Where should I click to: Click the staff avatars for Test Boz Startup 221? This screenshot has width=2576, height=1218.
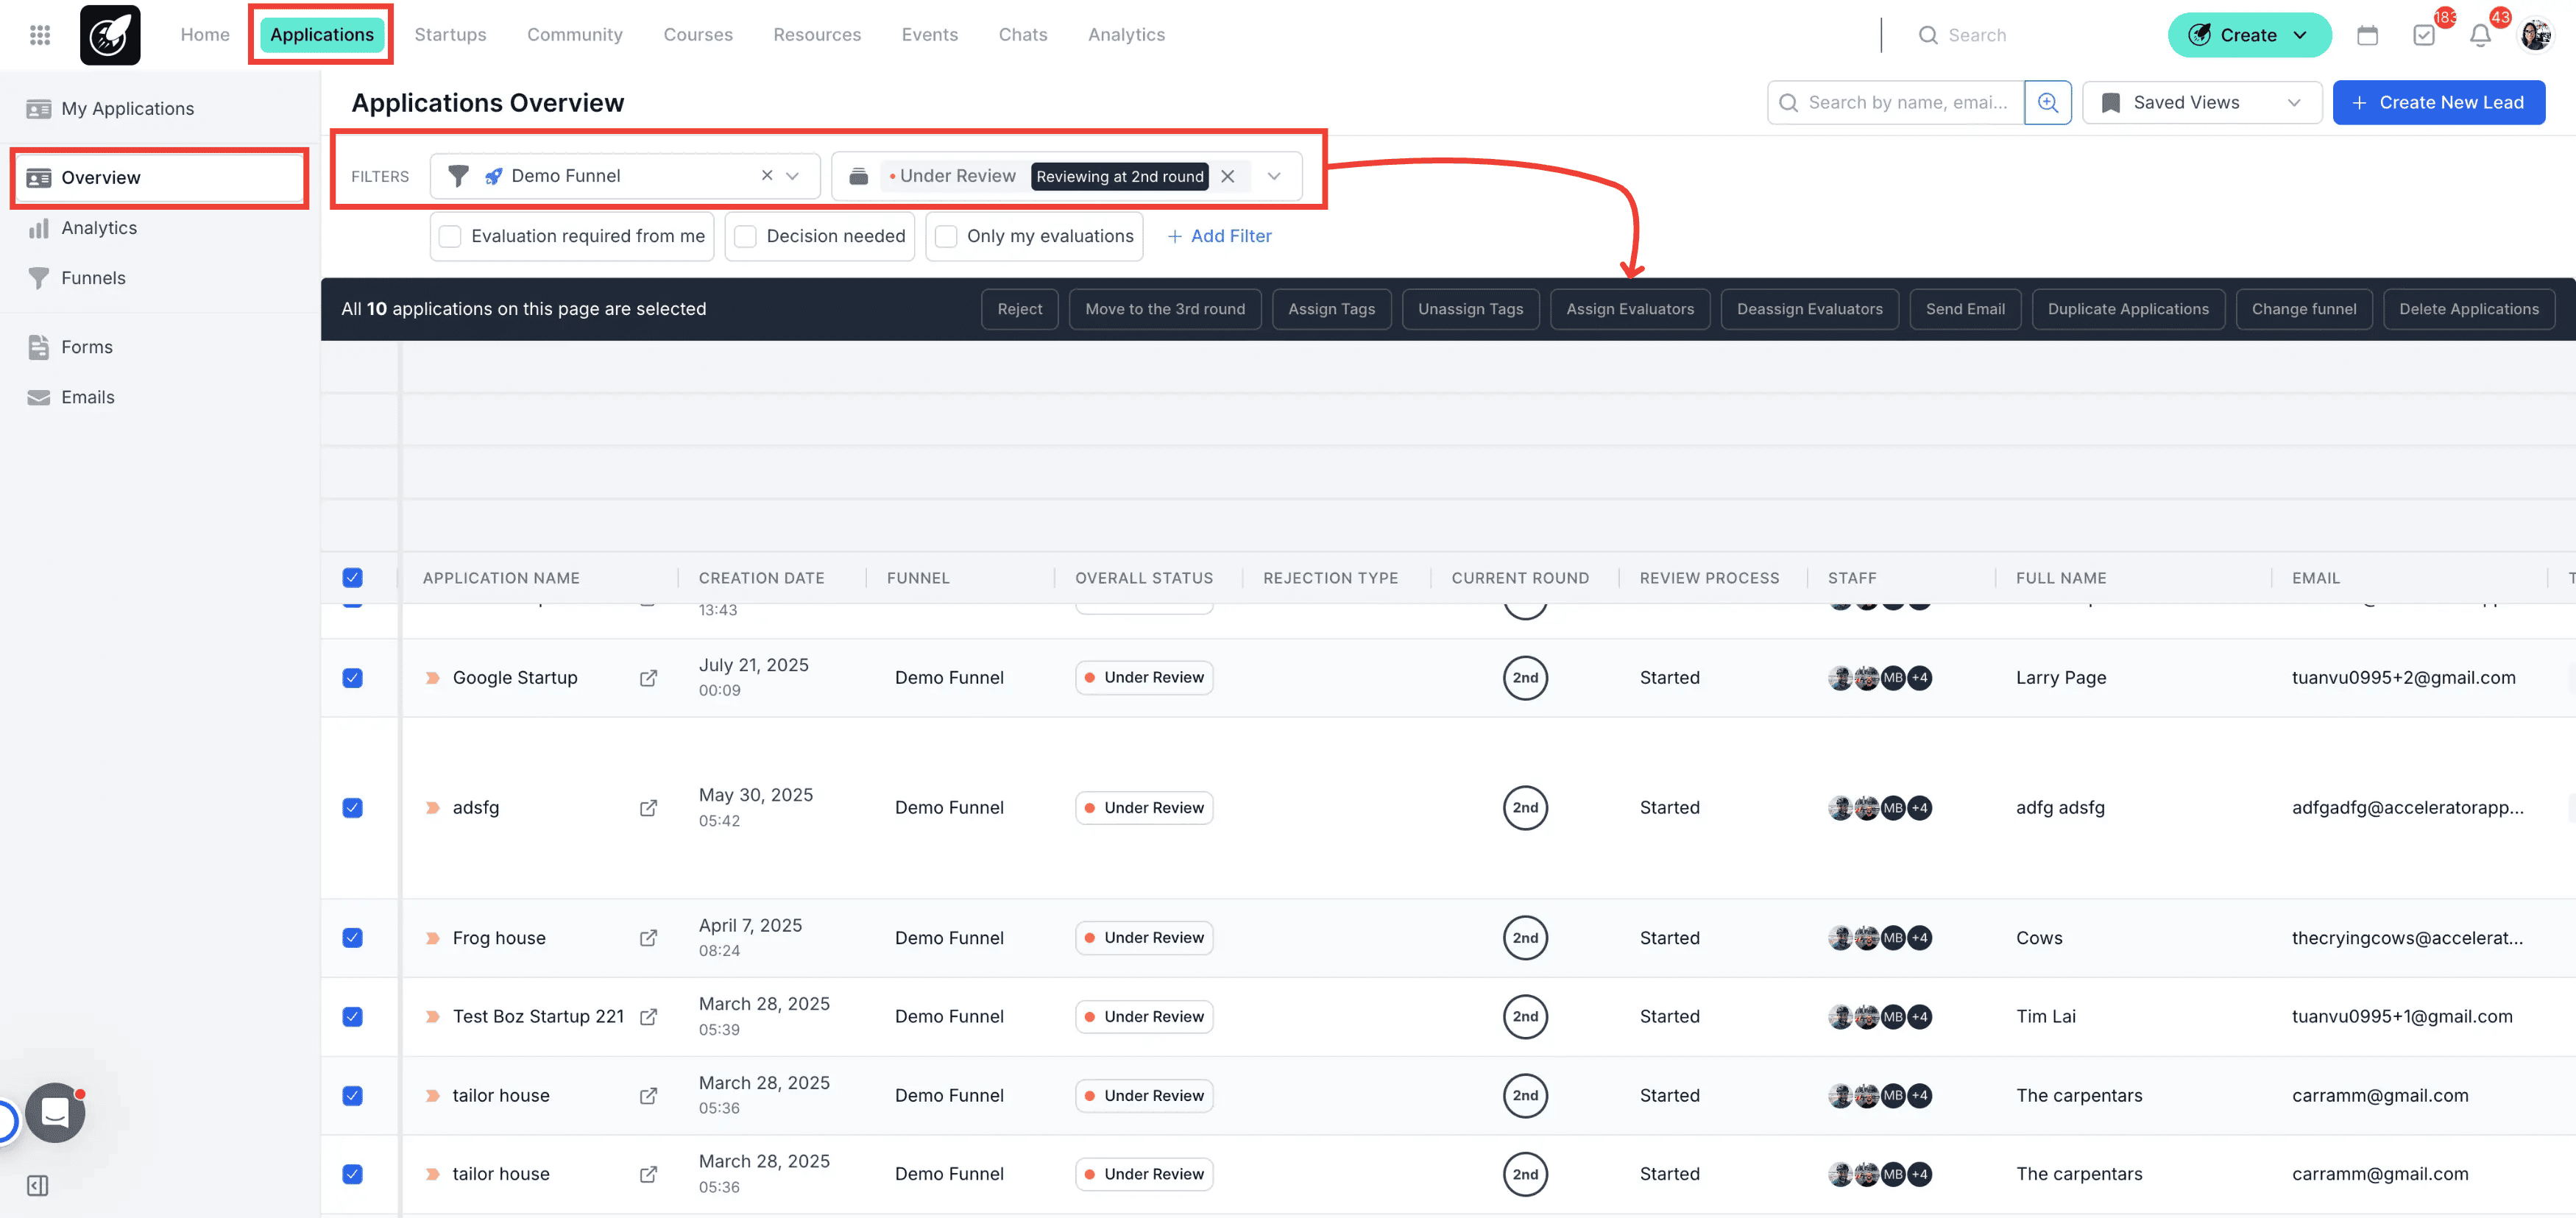tap(1879, 1017)
